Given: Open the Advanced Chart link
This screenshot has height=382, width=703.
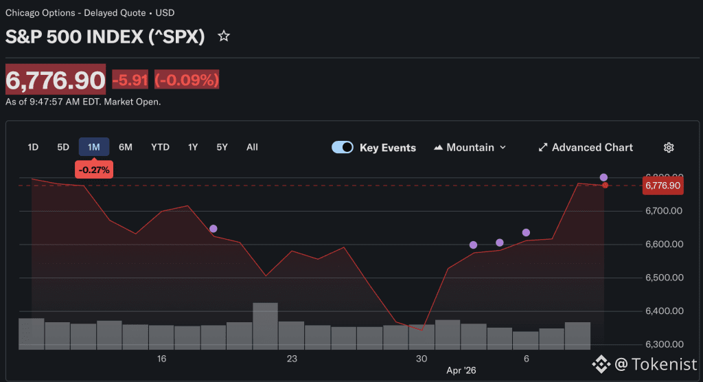Looking at the screenshot, I should tap(592, 148).
